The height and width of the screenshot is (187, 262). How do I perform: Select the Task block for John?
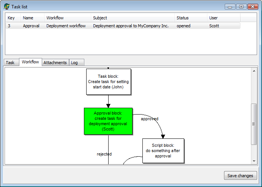coord(108,82)
